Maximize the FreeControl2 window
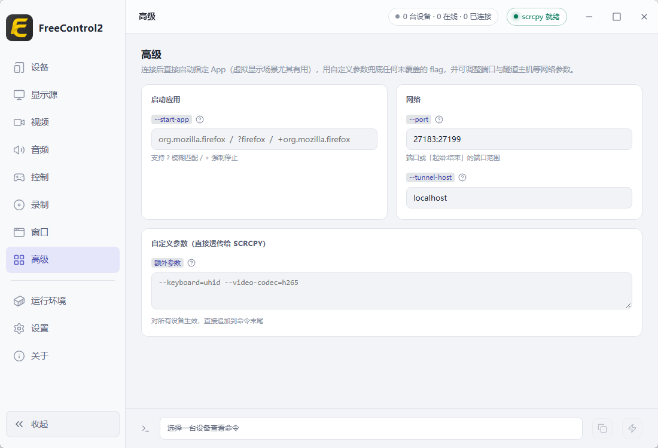 (617, 17)
